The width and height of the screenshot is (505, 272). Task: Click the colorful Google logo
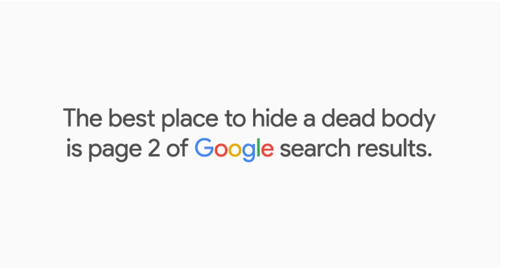coord(234,149)
